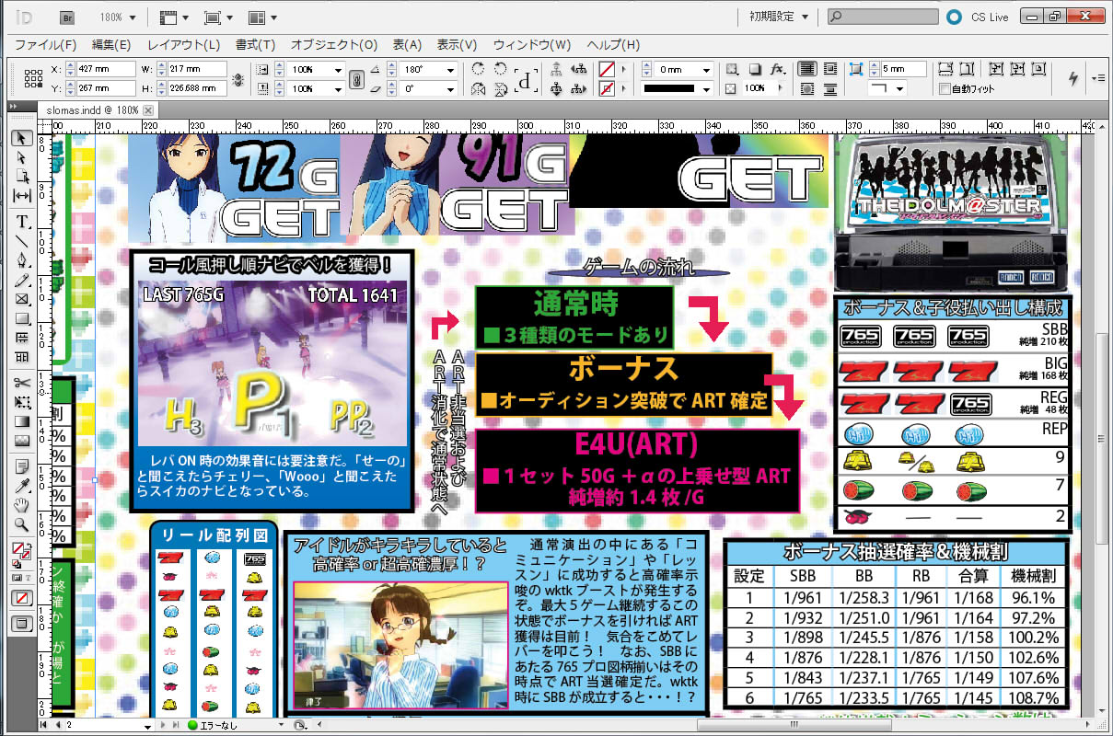Toggle constrain proportions for width and height
This screenshot has height=736, width=1113.
pyautogui.click(x=238, y=79)
